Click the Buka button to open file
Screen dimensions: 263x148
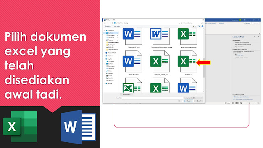click(189, 101)
